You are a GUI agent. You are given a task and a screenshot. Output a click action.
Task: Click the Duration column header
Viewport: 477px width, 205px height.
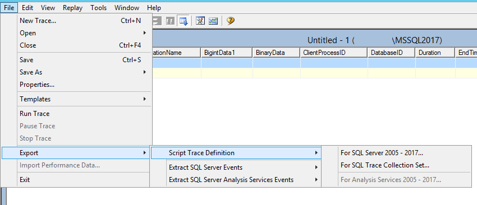(x=435, y=53)
